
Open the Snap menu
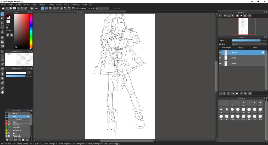pos(42,5)
